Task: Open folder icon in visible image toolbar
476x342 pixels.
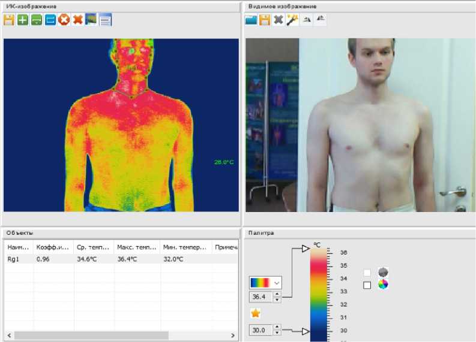Action: [x=251, y=20]
